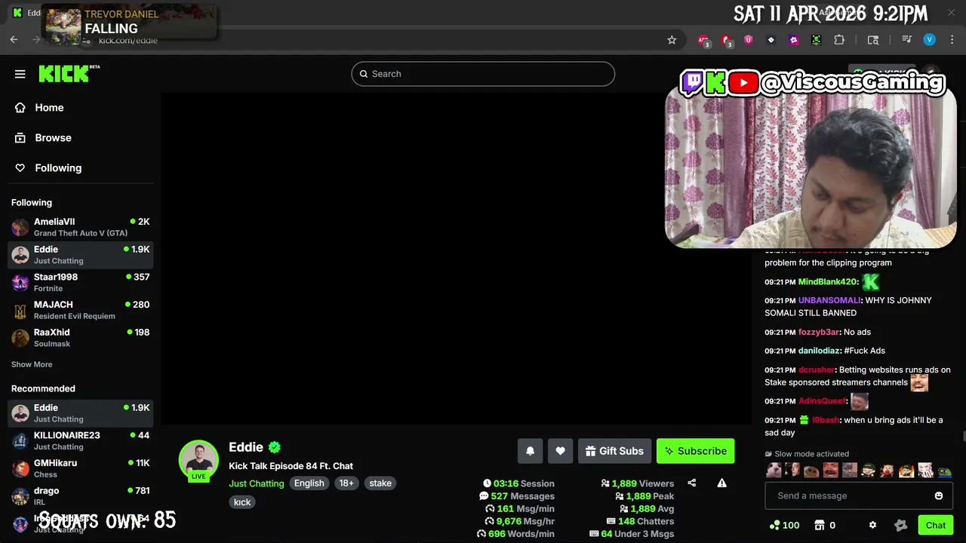Open Chrome profile avatar V
The image size is (966, 543).
tap(930, 40)
